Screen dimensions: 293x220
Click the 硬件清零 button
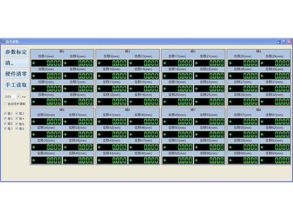pyautogui.click(x=16, y=74)
